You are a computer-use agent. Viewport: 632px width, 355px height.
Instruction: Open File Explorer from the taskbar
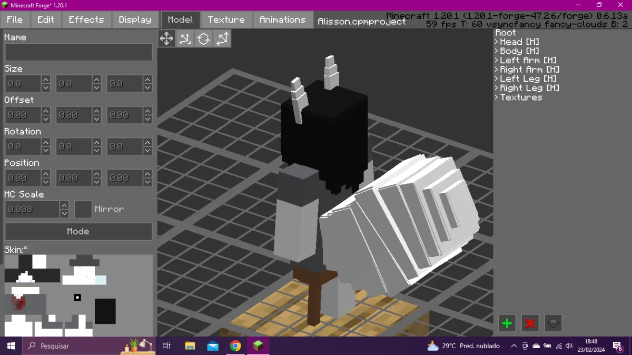[190, 346]
